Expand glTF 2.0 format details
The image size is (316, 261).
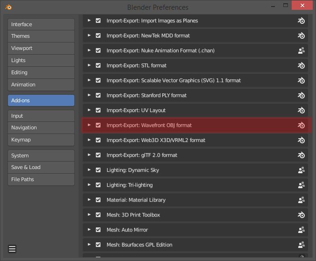click(x=89, y=155)
